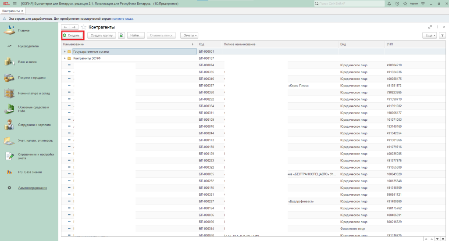Expand the Контрагенты ЭСЧФ folder

pyautogui.click(x=65, y=58)
